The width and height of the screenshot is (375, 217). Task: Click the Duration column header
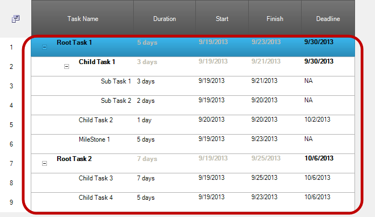point(164,19)
